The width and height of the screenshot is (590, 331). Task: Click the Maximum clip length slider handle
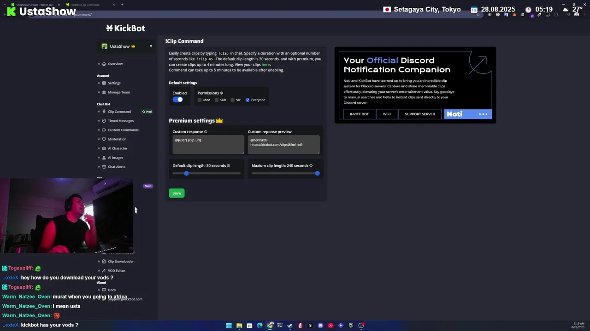pos(317,173)
